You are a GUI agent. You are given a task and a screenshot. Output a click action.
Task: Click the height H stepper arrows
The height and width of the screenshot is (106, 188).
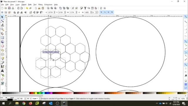(x=91, y=12)
